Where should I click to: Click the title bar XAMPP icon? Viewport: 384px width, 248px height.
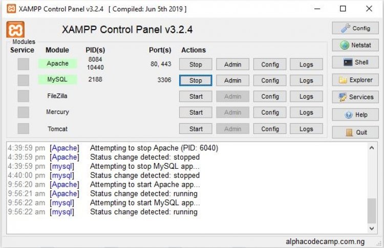click(11, 9)
